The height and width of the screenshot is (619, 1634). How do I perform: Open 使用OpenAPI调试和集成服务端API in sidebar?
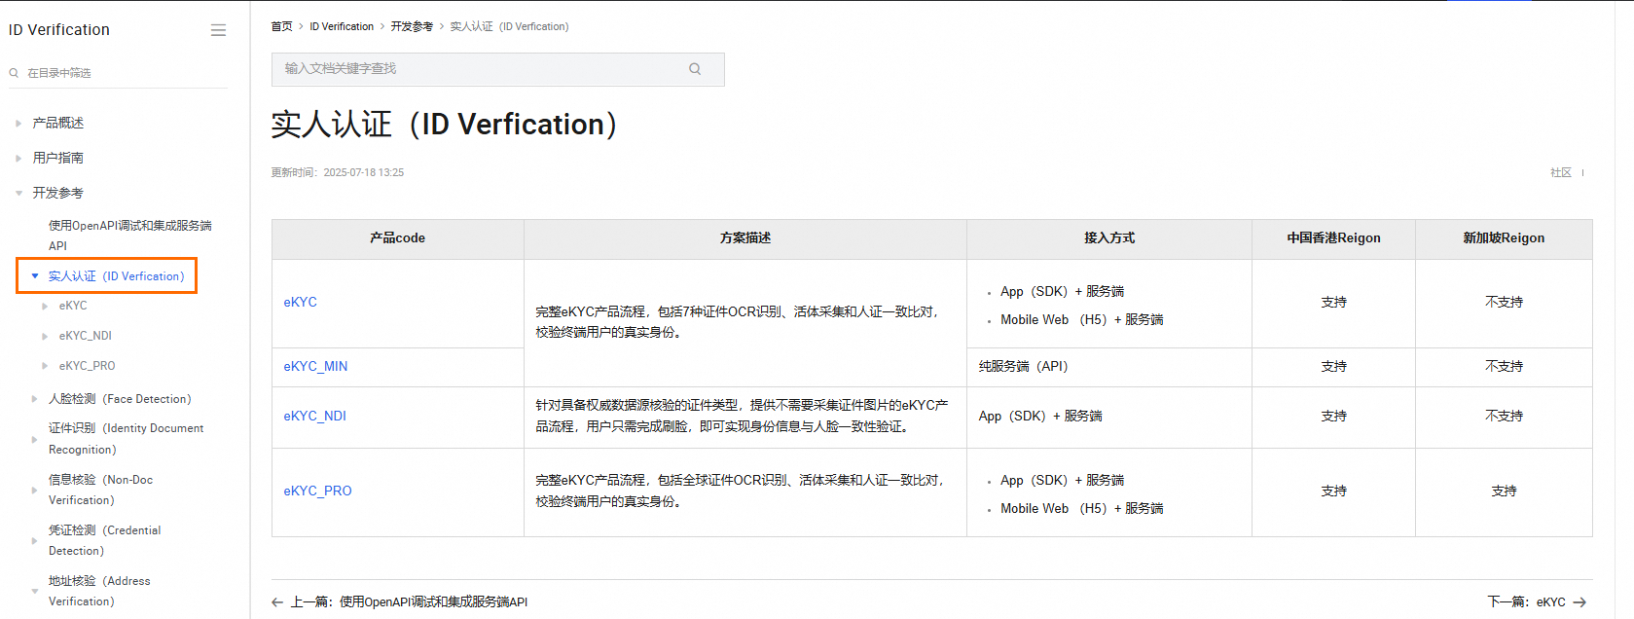pyautogui.click(x=129, y=236)
